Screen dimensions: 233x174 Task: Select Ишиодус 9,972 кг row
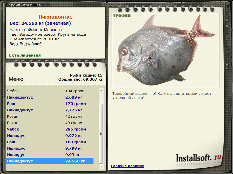[x=50, y=135]
